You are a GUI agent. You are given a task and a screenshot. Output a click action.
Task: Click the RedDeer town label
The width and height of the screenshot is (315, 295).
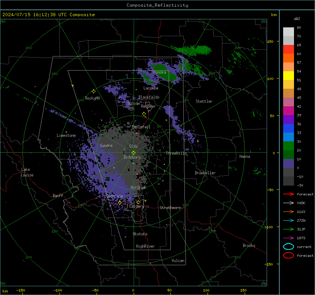point(148,106)
